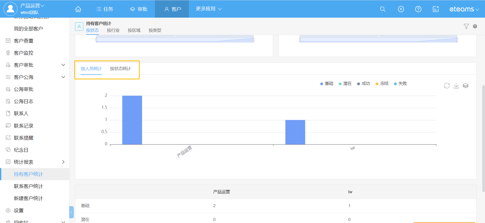The width and height of the screenshot is (485, 223).
Task: Open the 更多应用 dropdown
Action: coord(208,9)
